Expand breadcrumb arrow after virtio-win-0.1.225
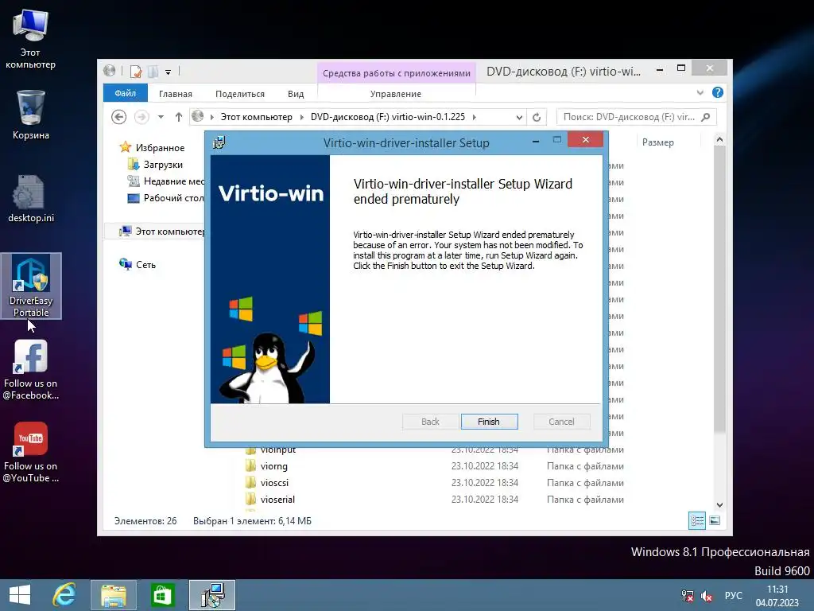The image size is (814, 611). tap(474, 117)
